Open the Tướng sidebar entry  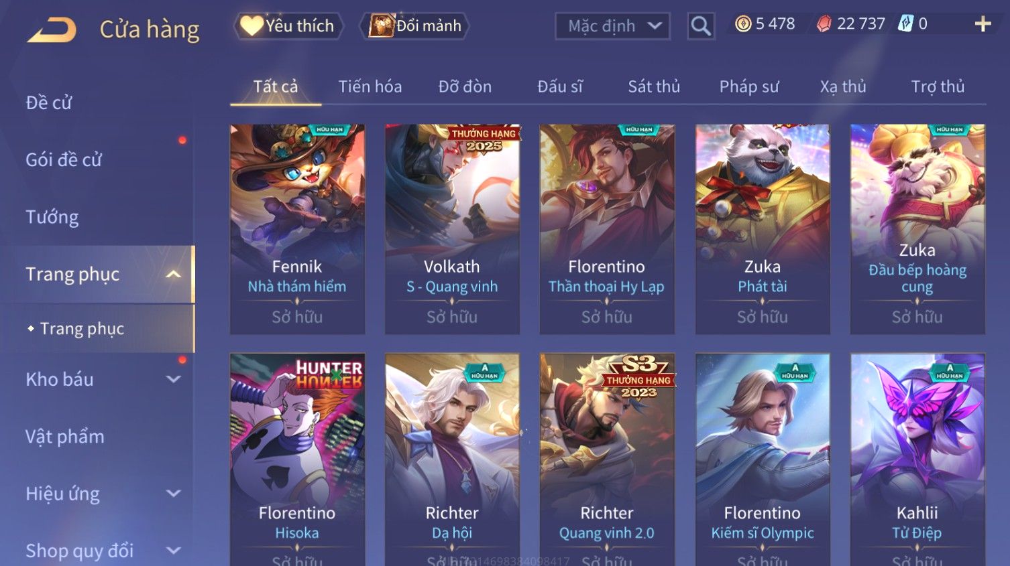[x=52, y=217]
